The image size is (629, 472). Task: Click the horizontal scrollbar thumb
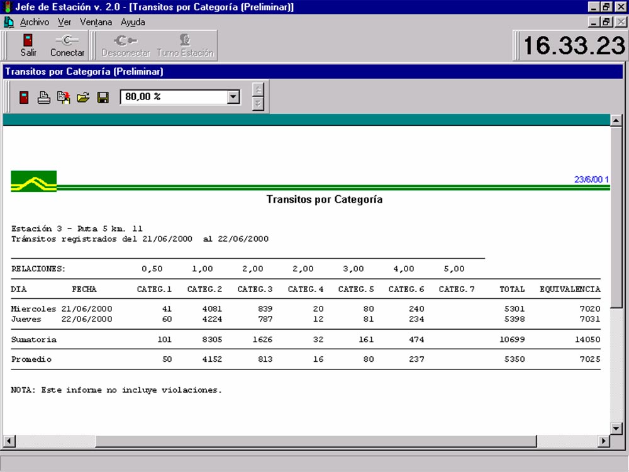[x=316, y=441]
